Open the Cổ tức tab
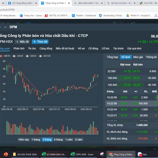The height and width of the screenshot is (158, 158). coord(106,48)
